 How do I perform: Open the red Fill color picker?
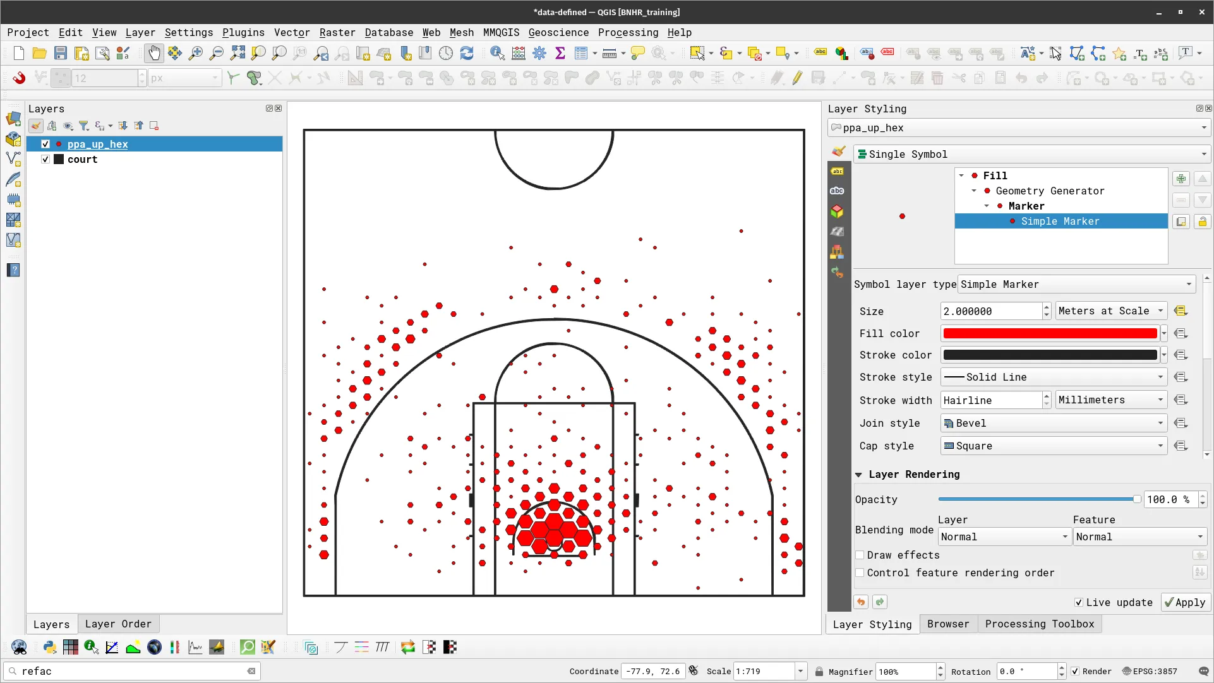point(1050,333)
